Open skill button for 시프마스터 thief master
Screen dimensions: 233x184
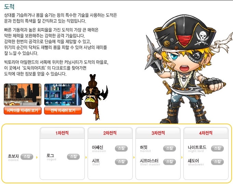pos(169,162)
